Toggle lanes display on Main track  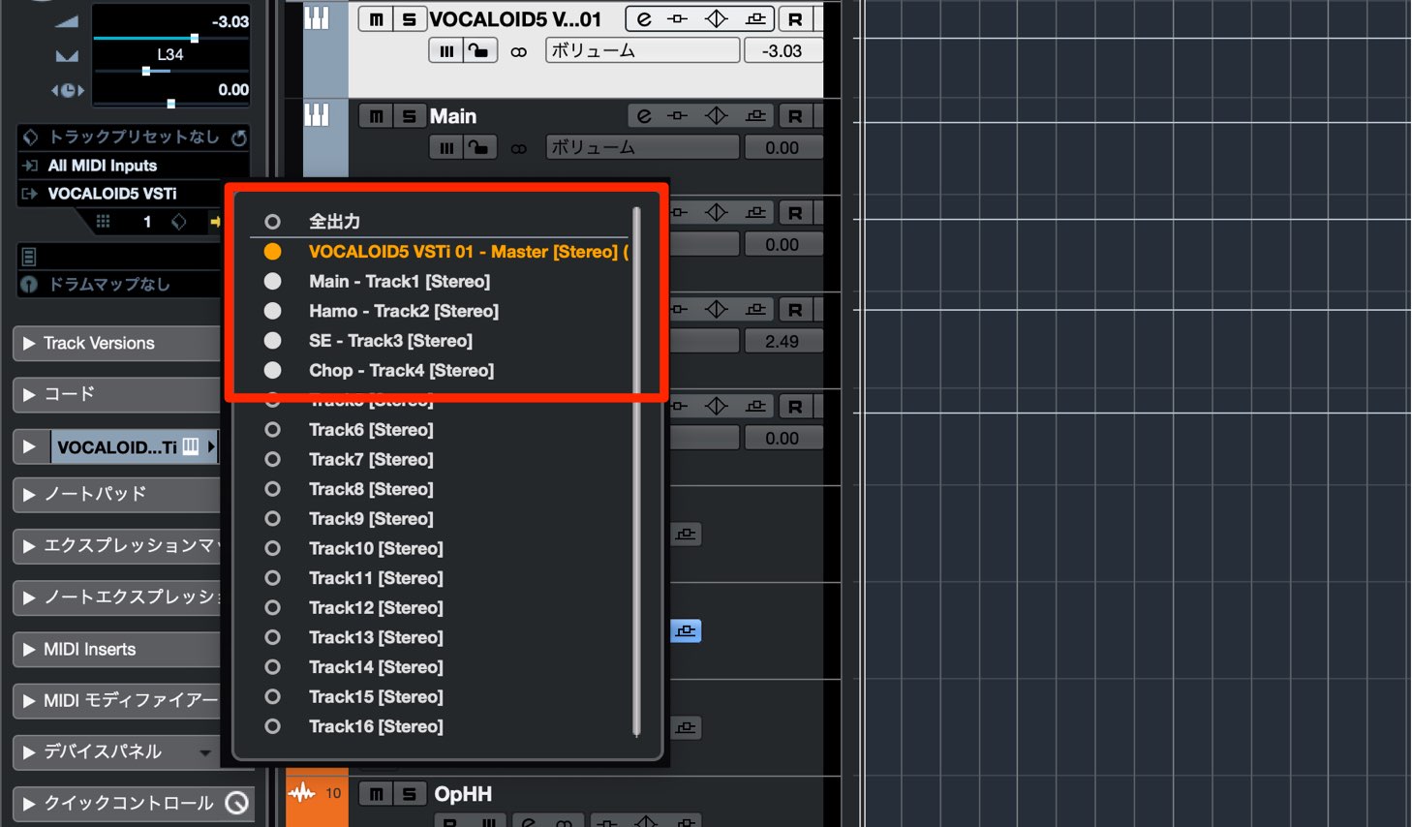(446, 147)
